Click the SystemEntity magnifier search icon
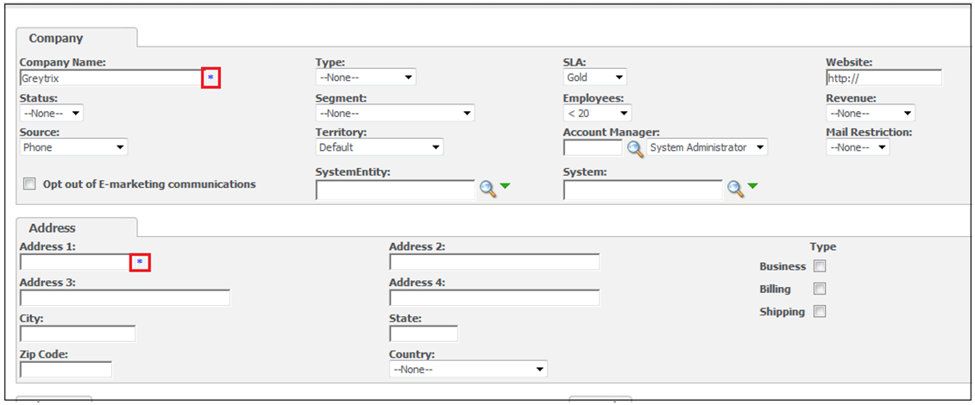 [487, 189]
